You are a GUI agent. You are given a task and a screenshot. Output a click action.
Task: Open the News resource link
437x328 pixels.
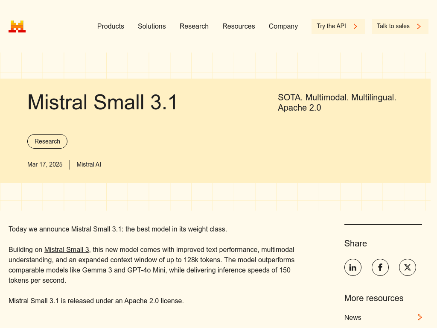pyautogui.click(x=383, y=317)
